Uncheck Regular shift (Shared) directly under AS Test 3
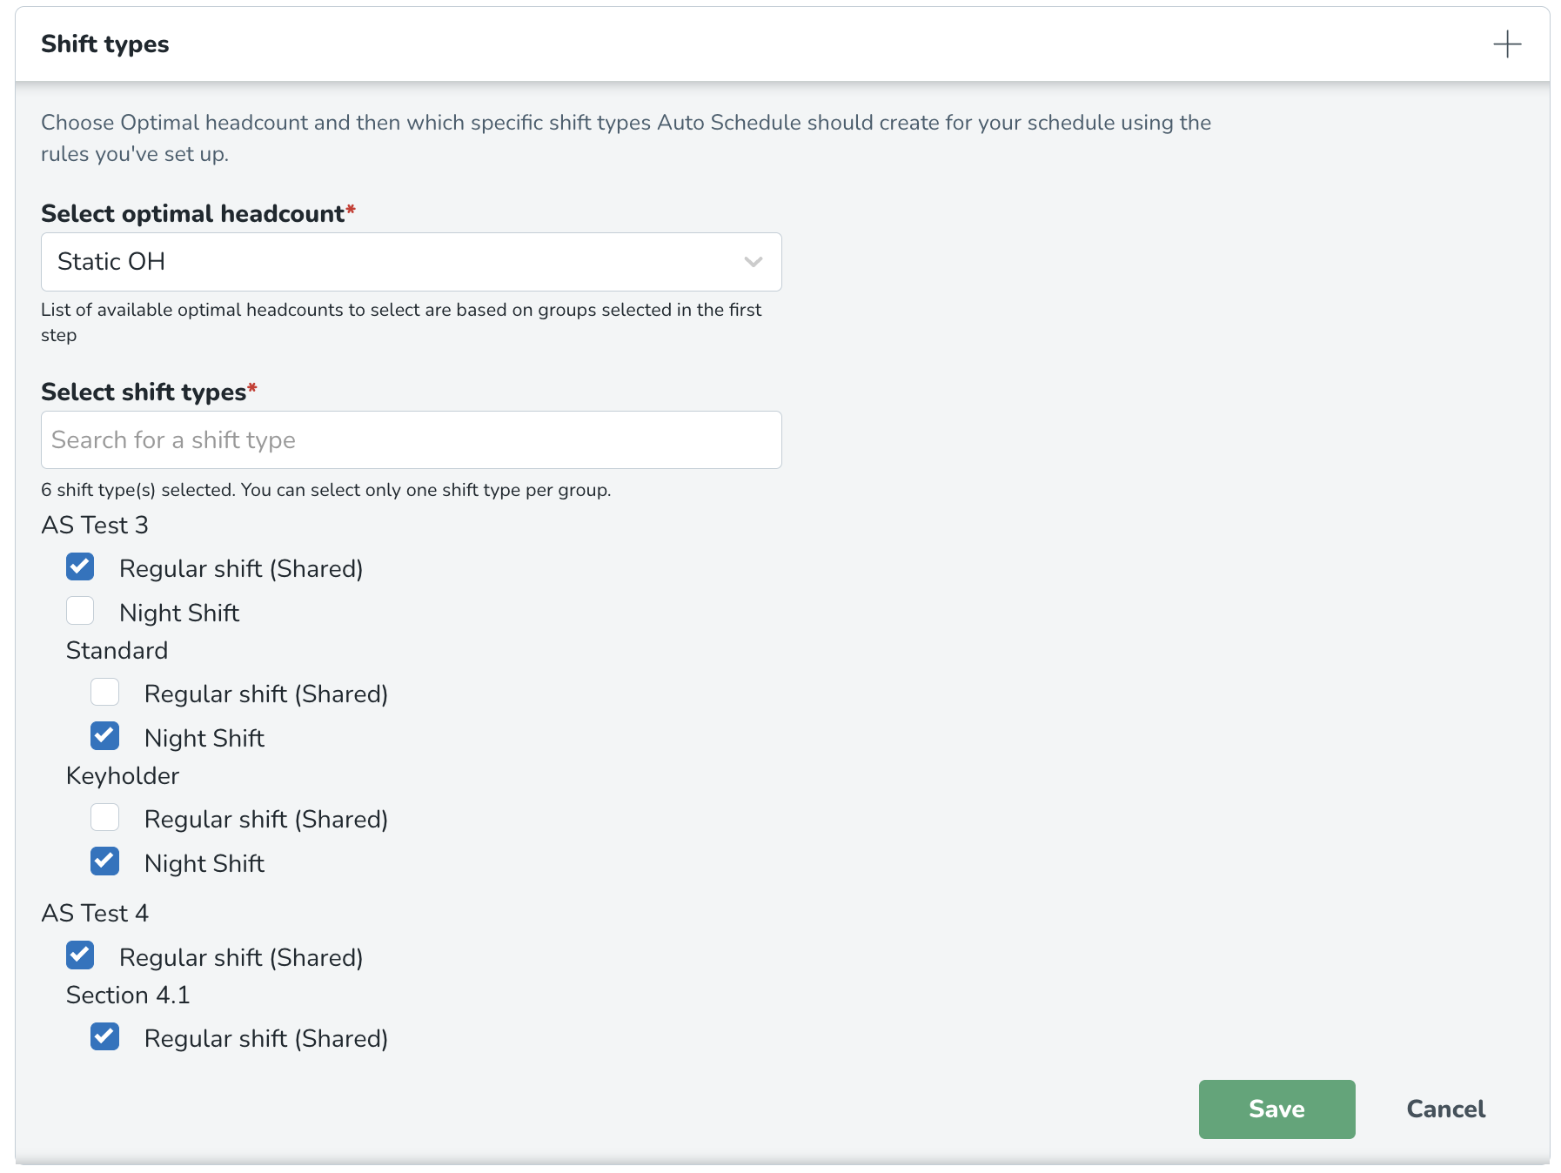The width and height of the screenshot is (1561, 1173). tap(80, 567)
